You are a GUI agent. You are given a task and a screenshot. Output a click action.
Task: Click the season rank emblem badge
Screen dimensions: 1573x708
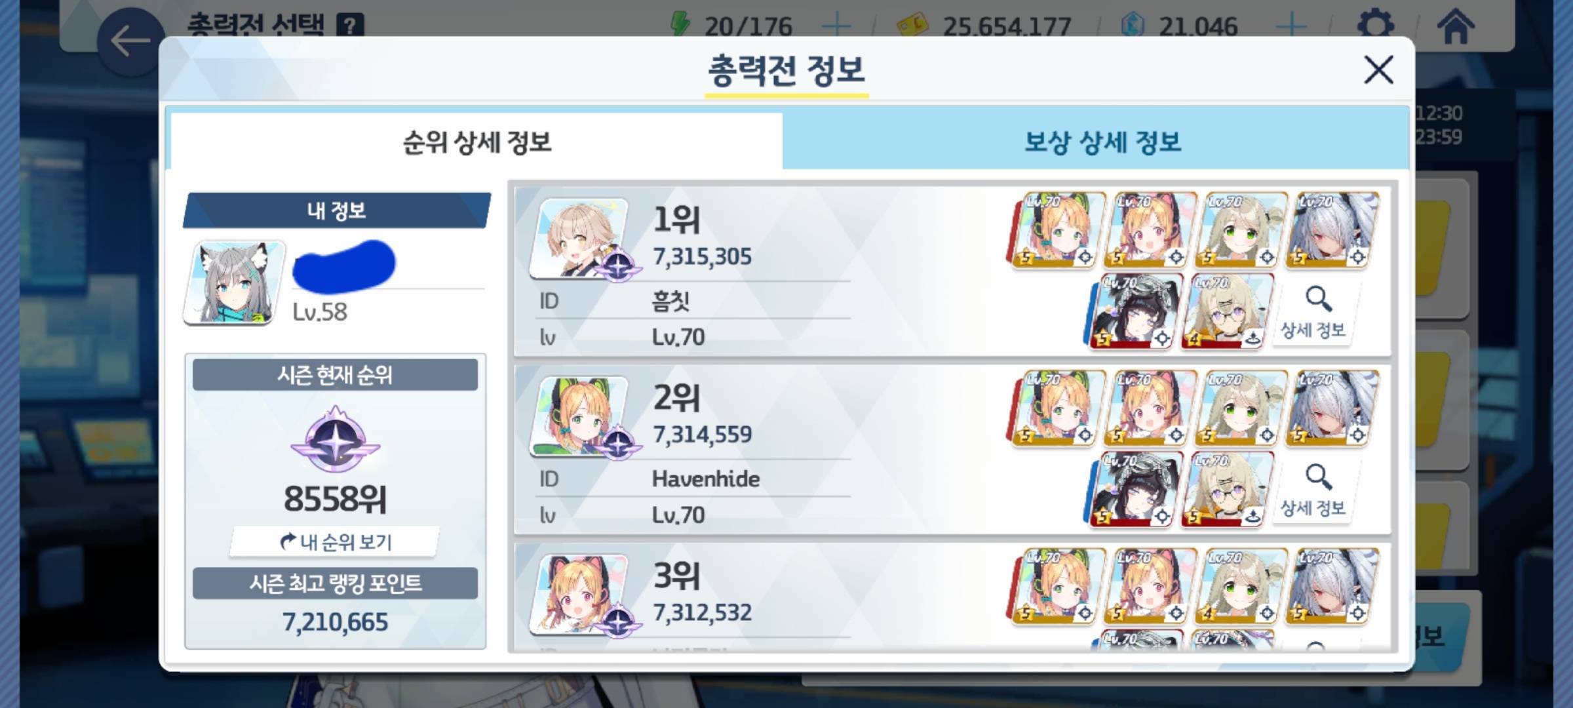[x=336, y=439]
